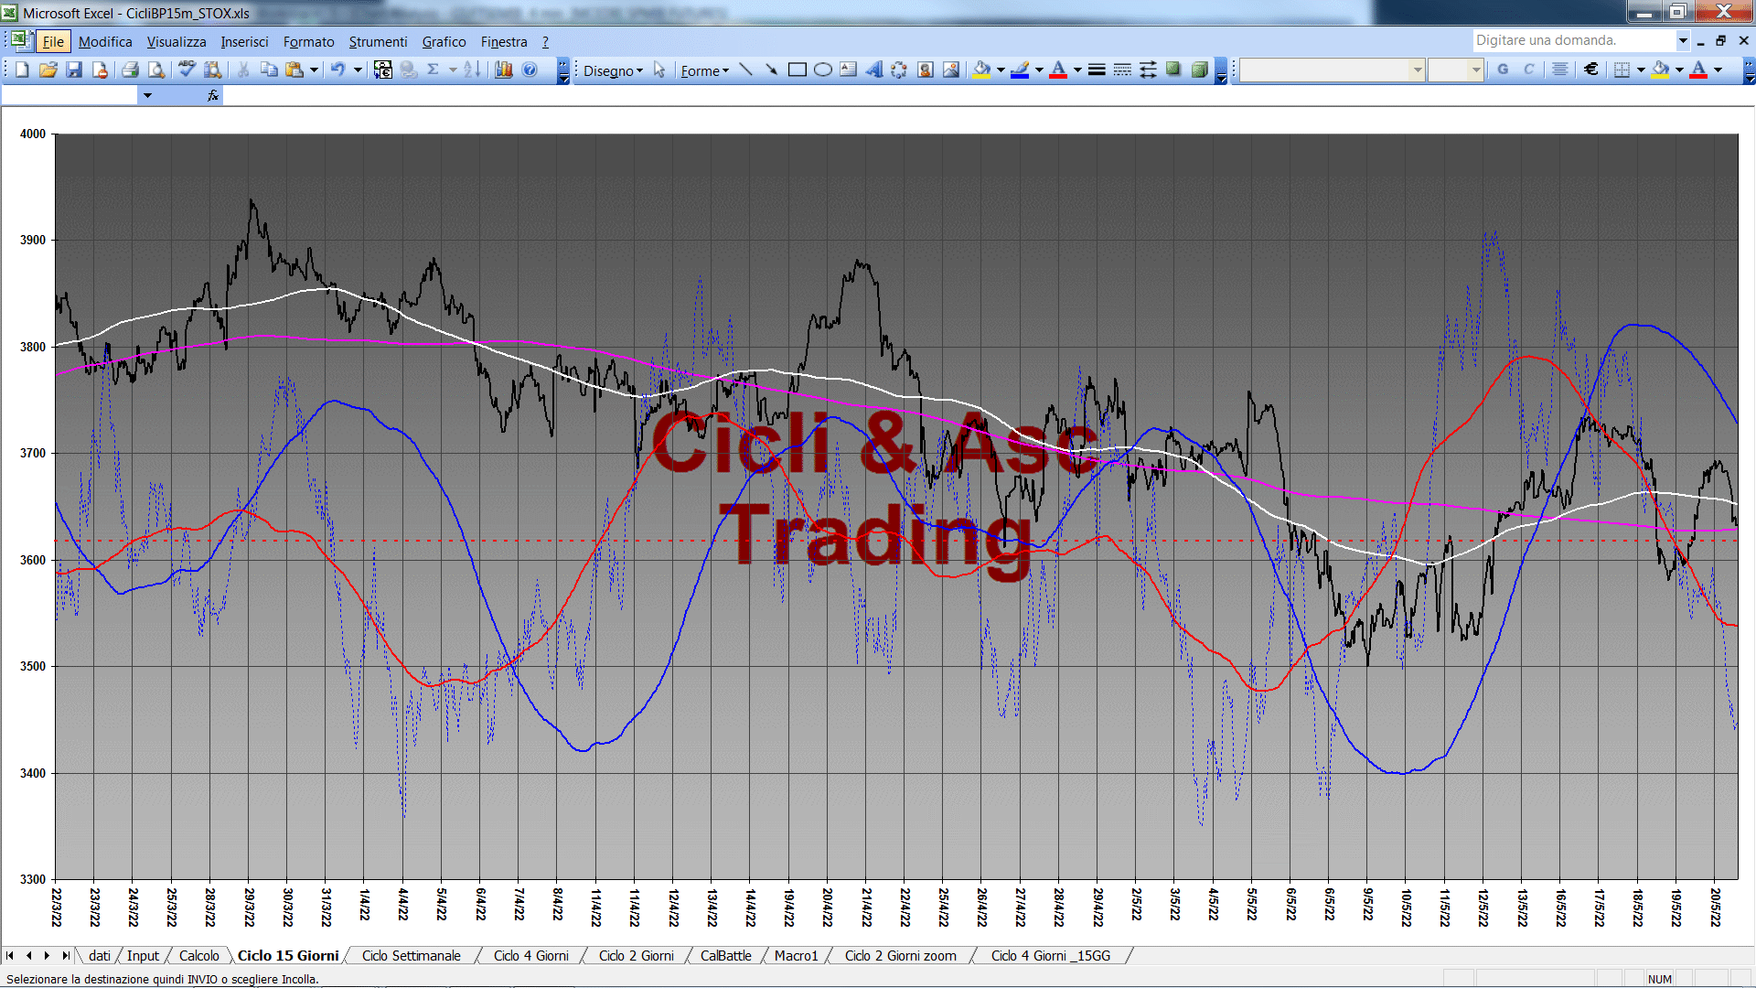The width and height of the screenshot is (1756, 988).
Task: Switch to the Macro1 sheet tab
Action: click(797, 956)
